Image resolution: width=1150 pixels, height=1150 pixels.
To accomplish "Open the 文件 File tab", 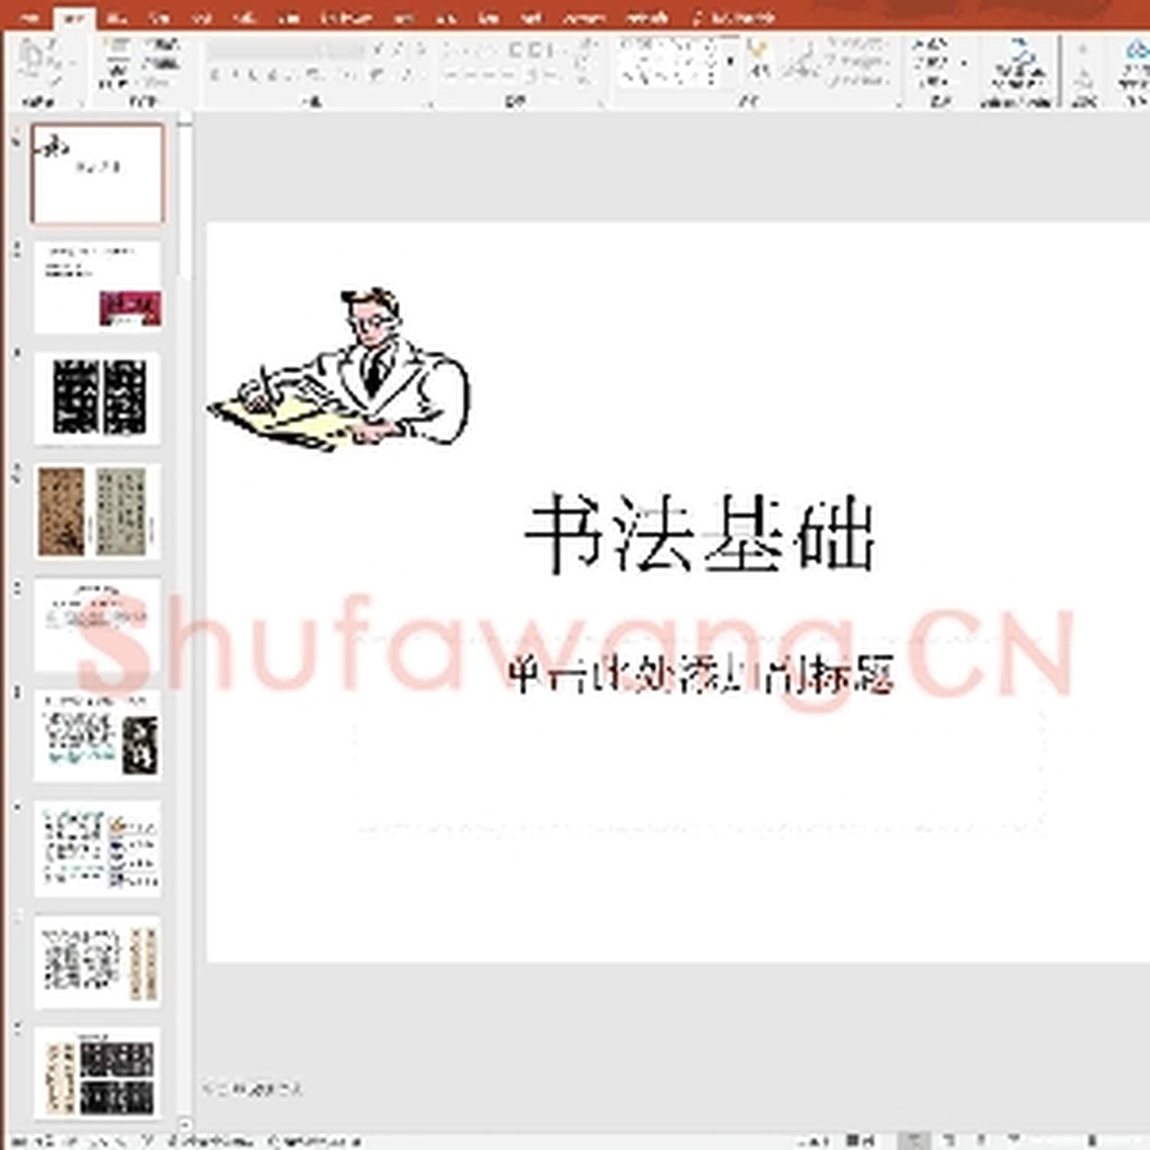I will click(29, 17).
